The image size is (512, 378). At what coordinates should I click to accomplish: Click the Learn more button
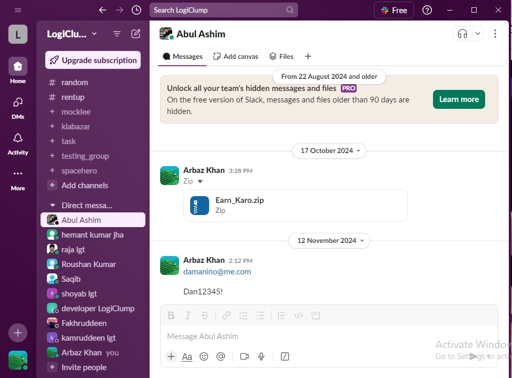[x=458, y=99]
